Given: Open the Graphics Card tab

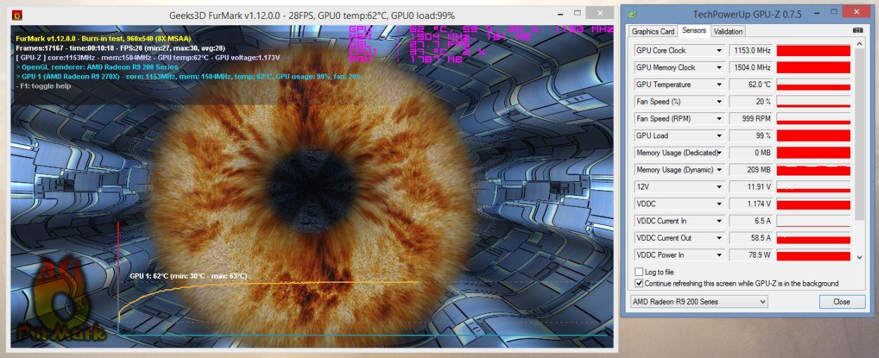Looking at the screenshot, I should coord(653,31).
